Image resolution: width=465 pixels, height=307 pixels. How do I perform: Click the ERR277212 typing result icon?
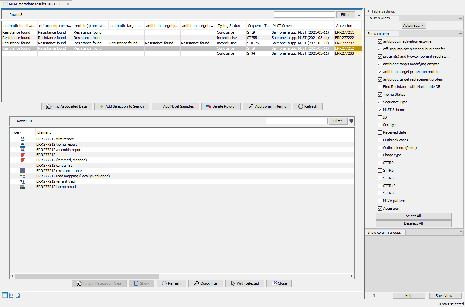click(x=22, y=187)
